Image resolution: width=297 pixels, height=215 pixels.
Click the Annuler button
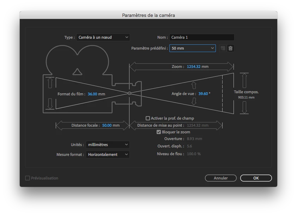pyautogui.click(x=221, y=178)
